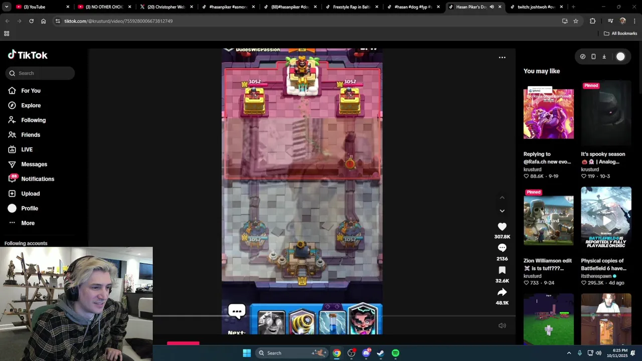This screenshot has width=642, height=361.
Task: Click the Clash Royale emote speech-bubble button
Action: click(x=237, y=311)
